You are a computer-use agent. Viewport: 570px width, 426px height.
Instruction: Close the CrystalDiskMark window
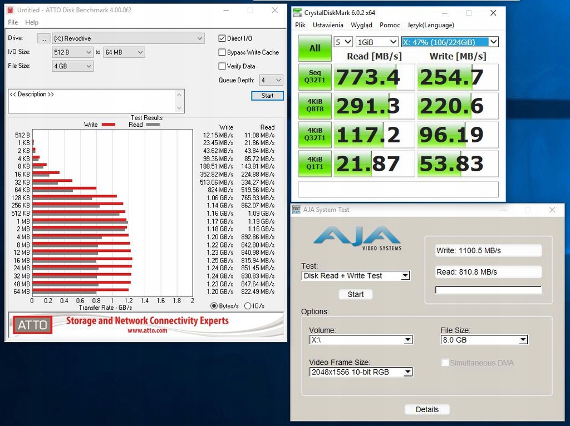coord(493,13)
